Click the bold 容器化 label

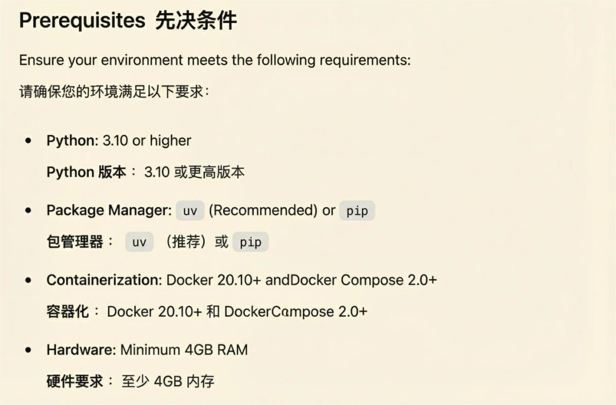point(67,312)
